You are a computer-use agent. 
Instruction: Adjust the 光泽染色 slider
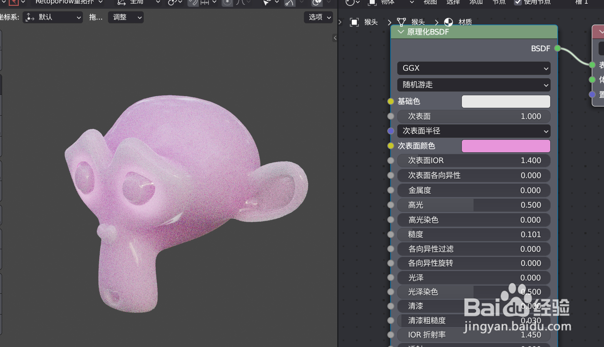474,292
